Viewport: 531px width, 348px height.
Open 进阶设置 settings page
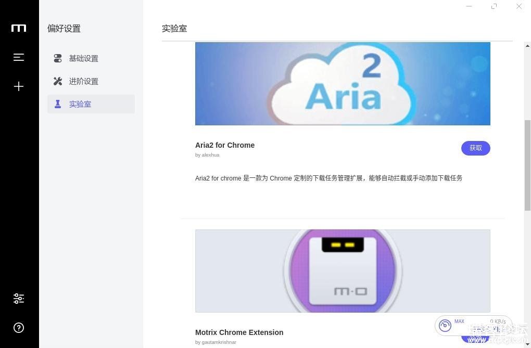[x=91, y=81]
